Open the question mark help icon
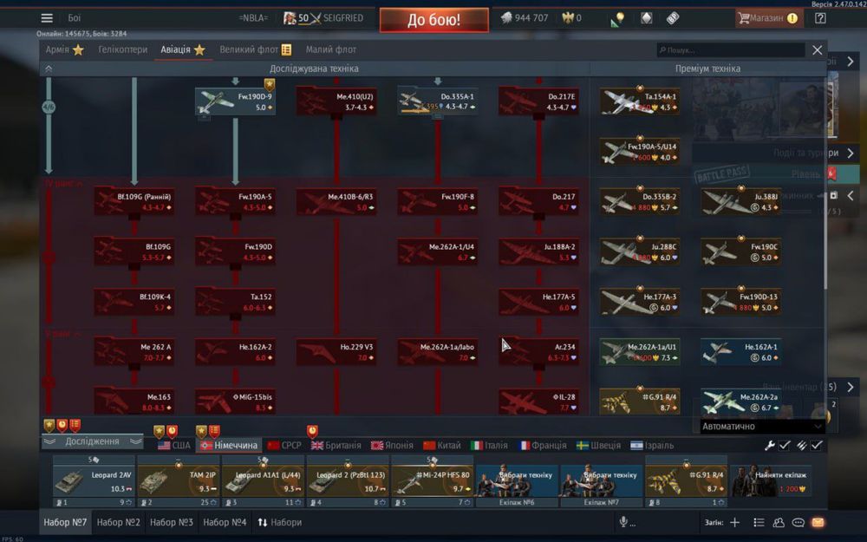 point(820,18)
